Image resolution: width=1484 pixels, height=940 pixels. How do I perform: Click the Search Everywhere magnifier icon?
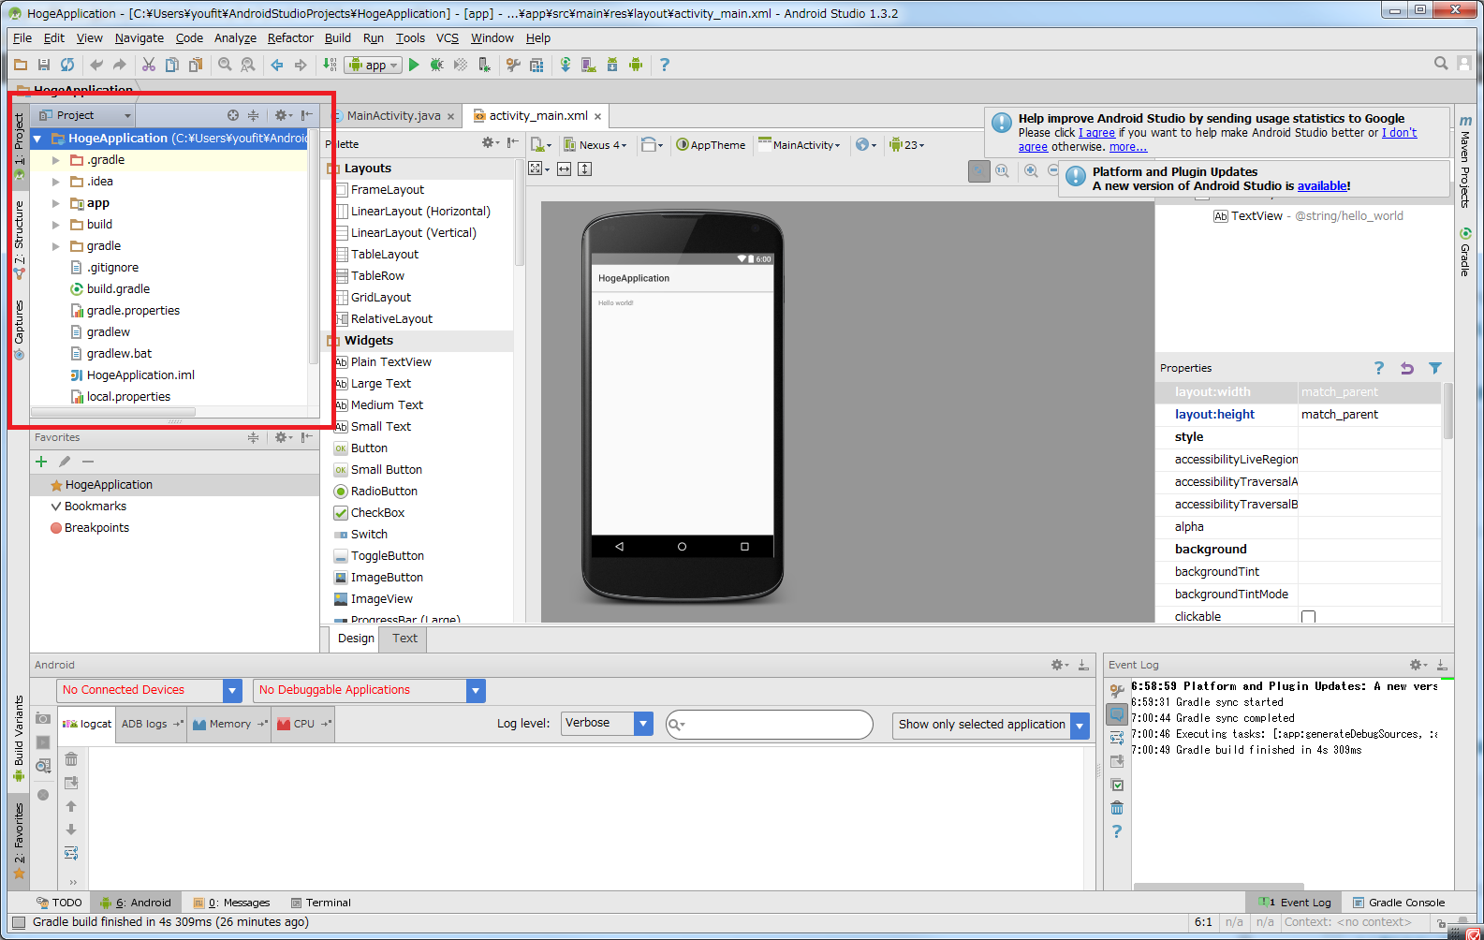click(x=1442, y=64)
